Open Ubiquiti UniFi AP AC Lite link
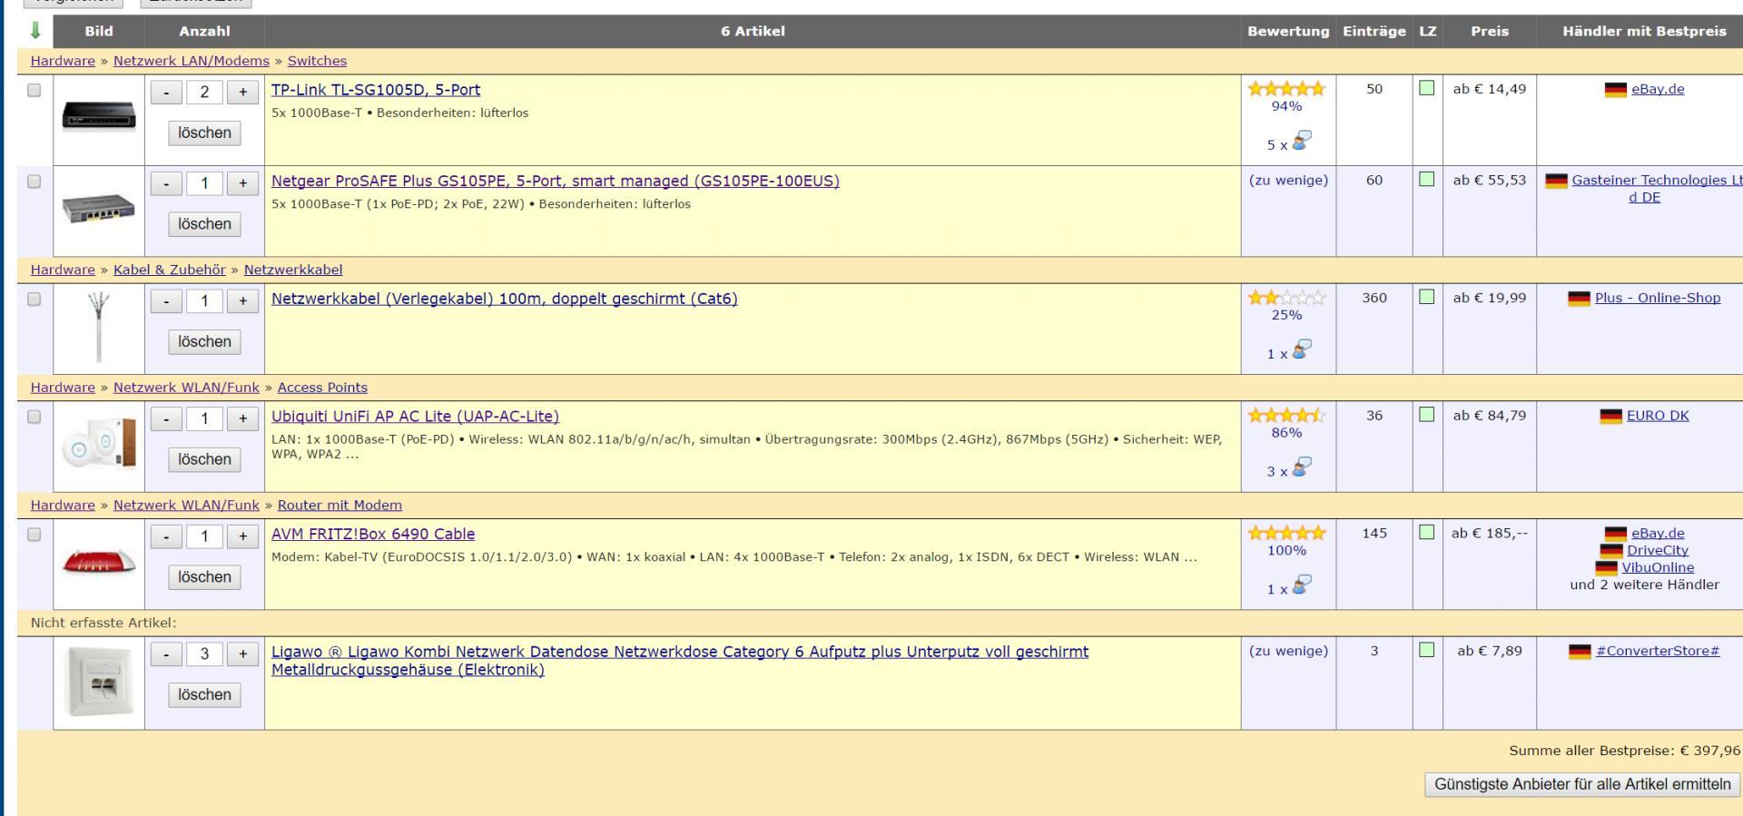Screen dimensions: 1743x816 pos(415,417)
